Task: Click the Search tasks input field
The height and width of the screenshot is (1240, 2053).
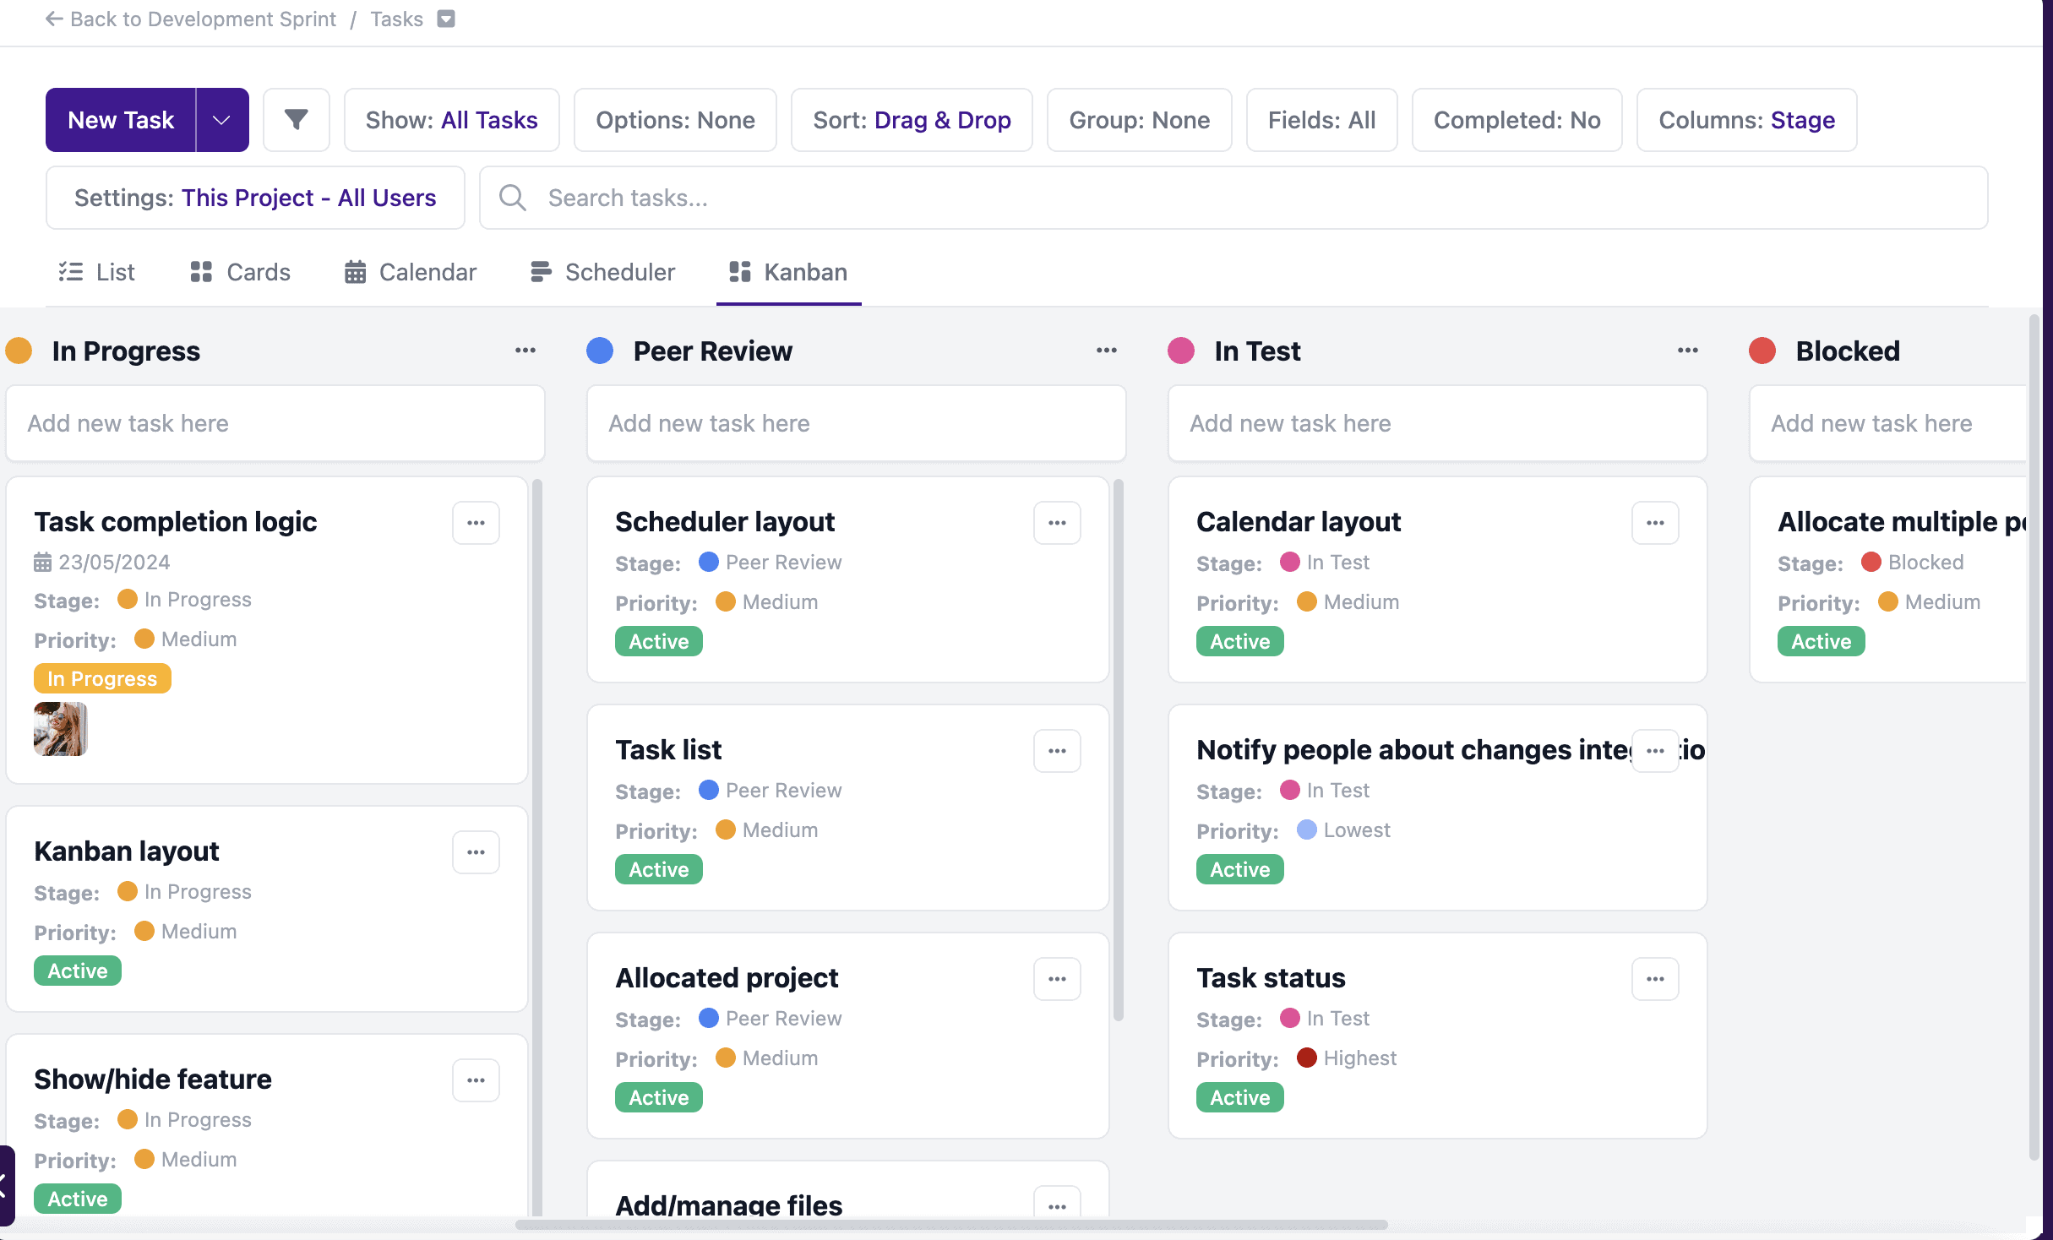Action: pyautogui.click(x=1233, y=198)
